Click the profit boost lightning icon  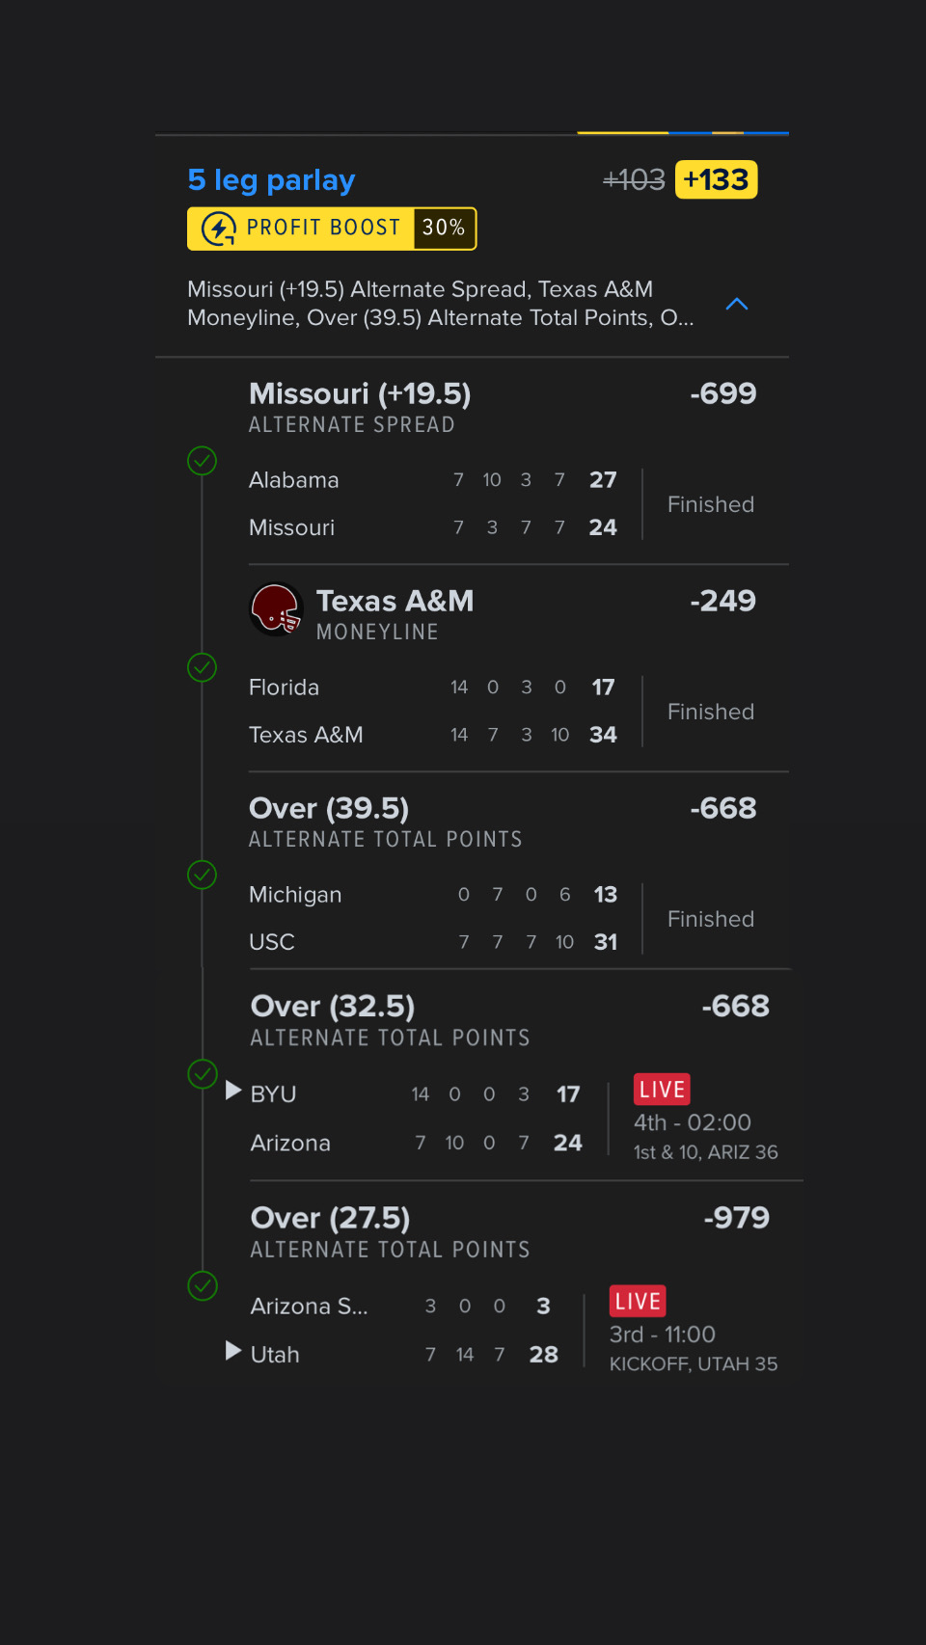pos(219,229)
